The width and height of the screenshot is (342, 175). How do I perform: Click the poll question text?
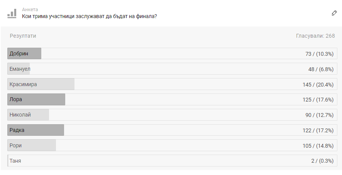pyautogui.click(x=89, y=16)
